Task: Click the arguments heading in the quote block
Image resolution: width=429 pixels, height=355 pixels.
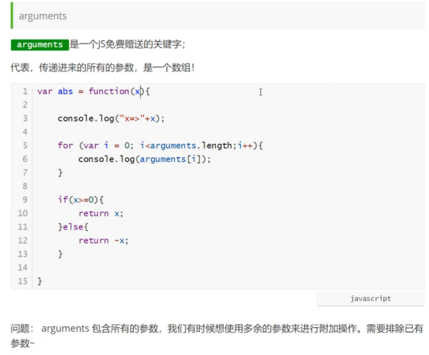Action: 43,16
